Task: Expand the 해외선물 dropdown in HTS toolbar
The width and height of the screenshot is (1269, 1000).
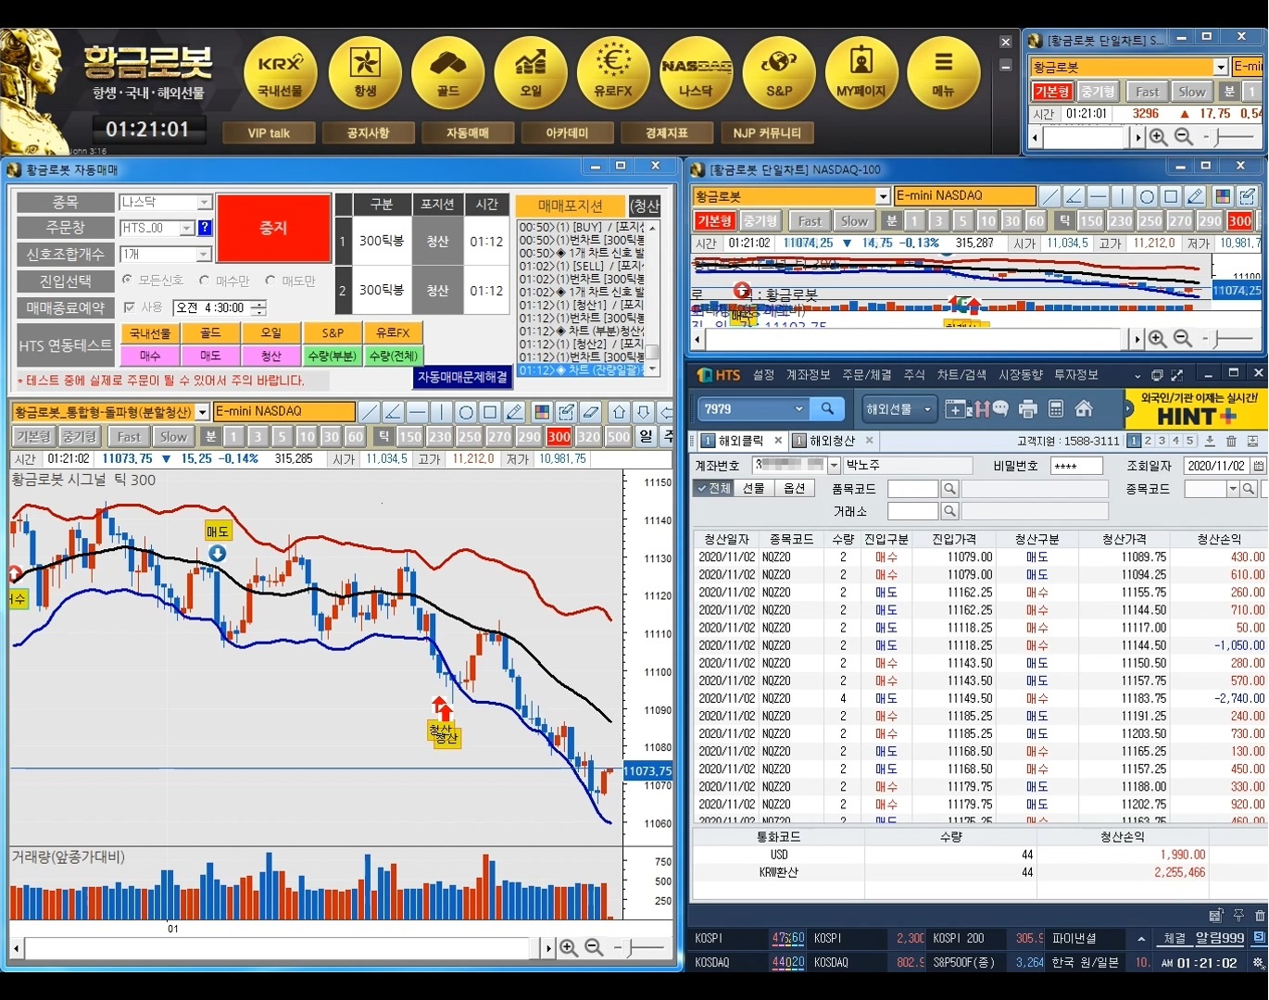Action: coord(926,408)
